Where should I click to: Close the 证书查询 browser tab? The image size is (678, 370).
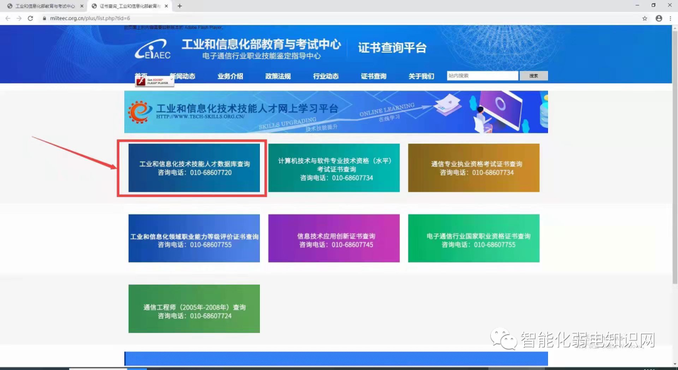click(166, 6)
